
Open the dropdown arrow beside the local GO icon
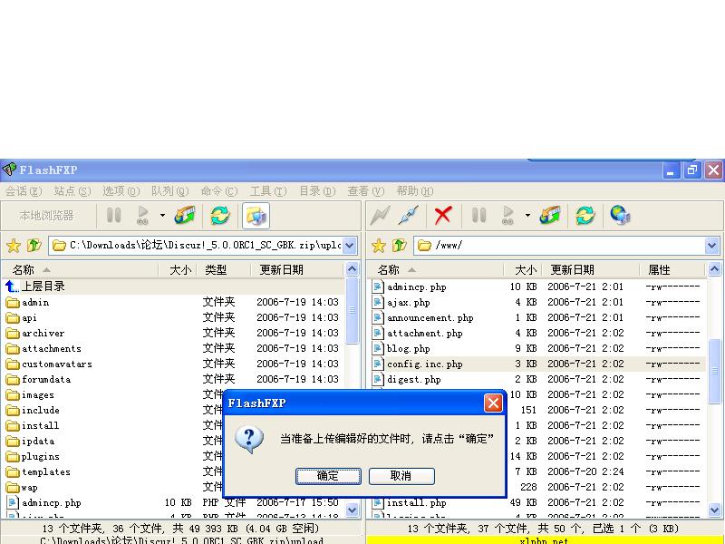pyautogui.click(x=162, y=216)
